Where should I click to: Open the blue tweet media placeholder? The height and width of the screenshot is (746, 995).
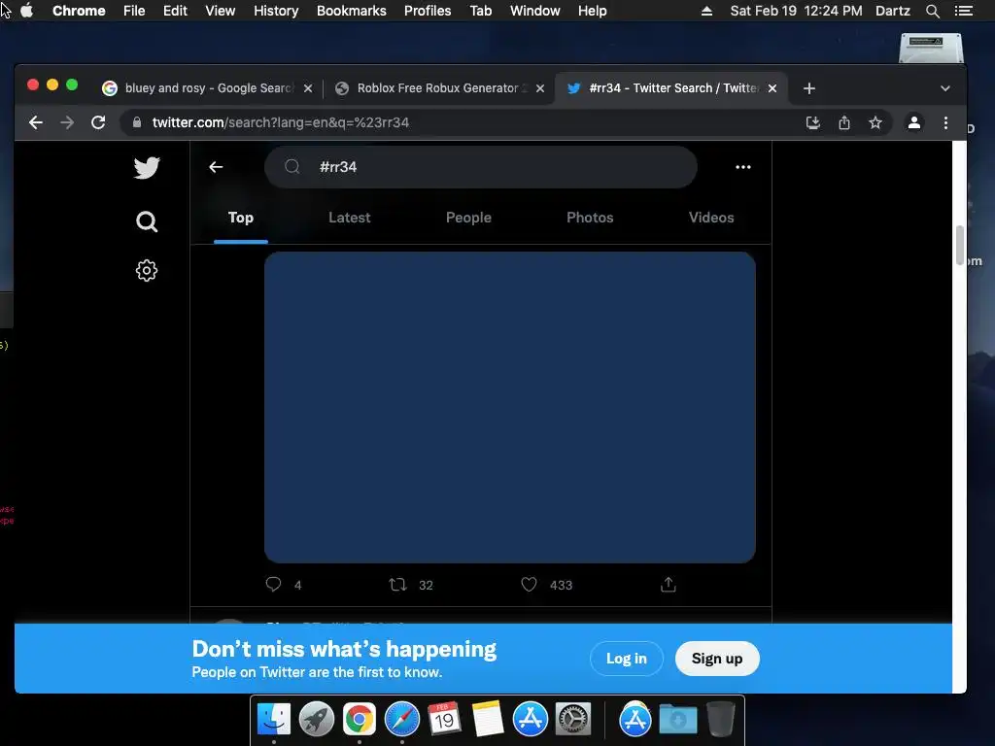tap(509, 407)
